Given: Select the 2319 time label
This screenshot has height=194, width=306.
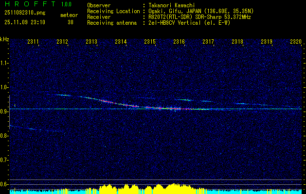Looking at the screenshot, I should 267,41.
